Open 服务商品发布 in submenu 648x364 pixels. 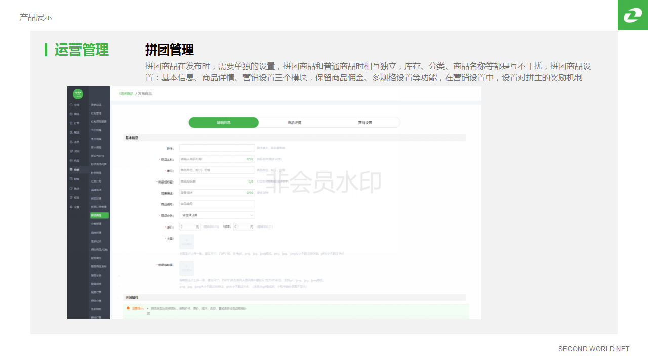99,266
